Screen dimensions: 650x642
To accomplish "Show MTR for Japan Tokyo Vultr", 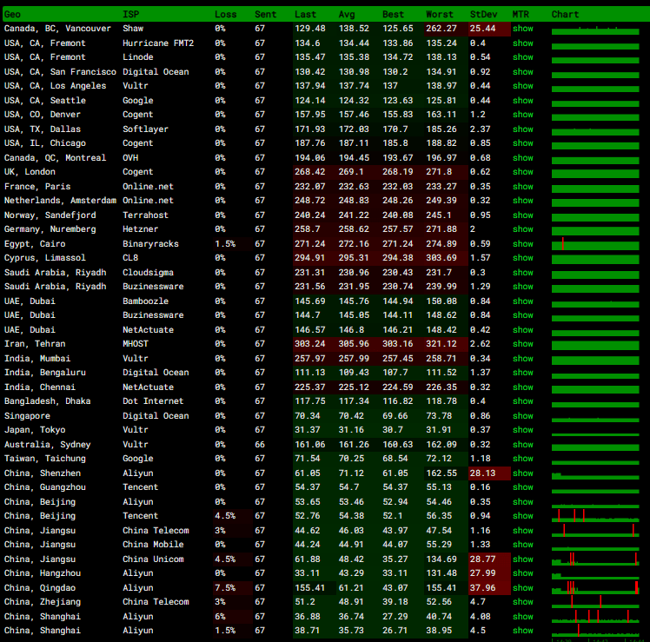I will click(523, 430).
